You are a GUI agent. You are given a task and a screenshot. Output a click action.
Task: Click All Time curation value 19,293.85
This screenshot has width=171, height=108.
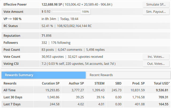52,90
